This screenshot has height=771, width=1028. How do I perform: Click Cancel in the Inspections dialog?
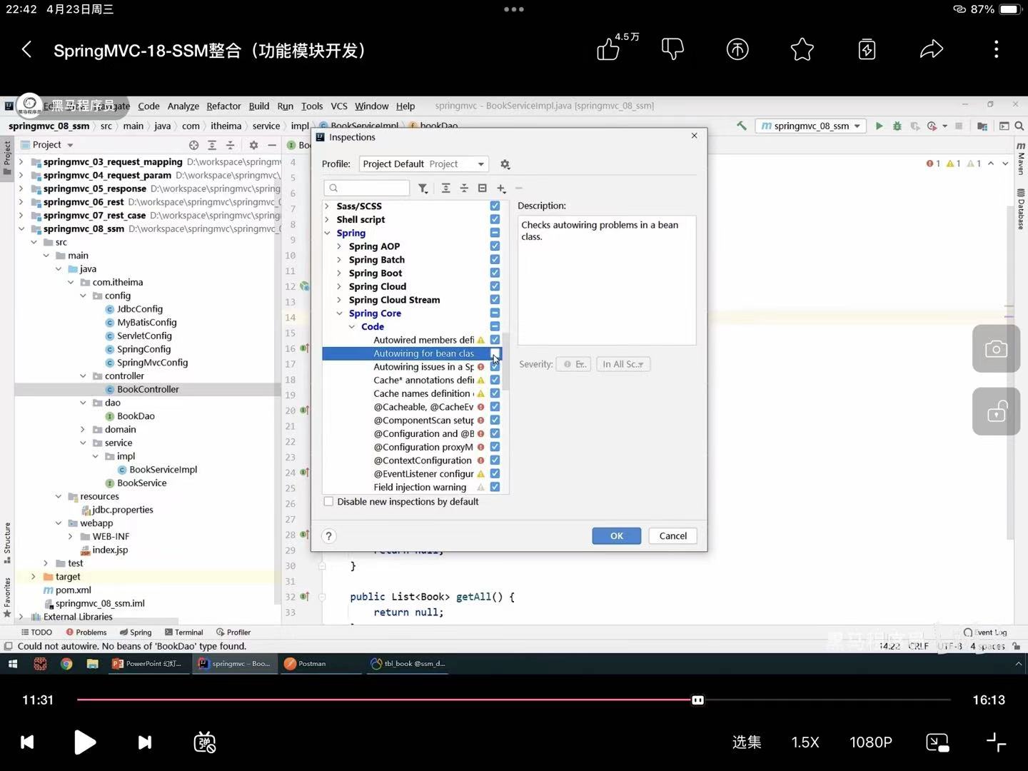(673, 536)
